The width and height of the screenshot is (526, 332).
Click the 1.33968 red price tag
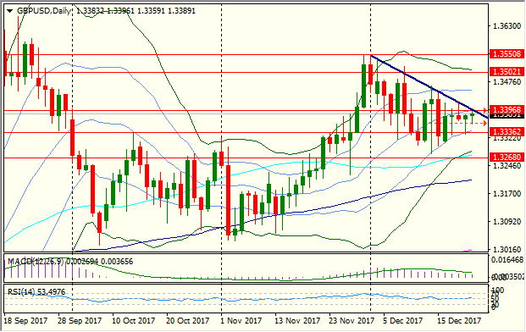[507, 109]
